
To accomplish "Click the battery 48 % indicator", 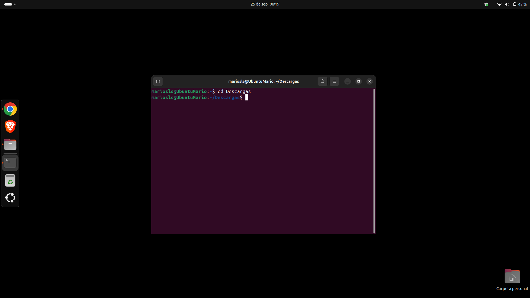I will point(520,4).
